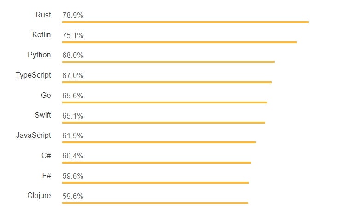Select the Clojure label
The image size is (339, 209).
[39, 195]
